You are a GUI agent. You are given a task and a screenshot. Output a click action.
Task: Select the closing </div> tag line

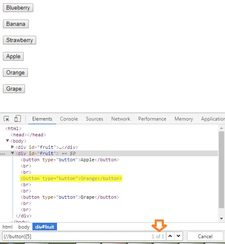point(24,216)
